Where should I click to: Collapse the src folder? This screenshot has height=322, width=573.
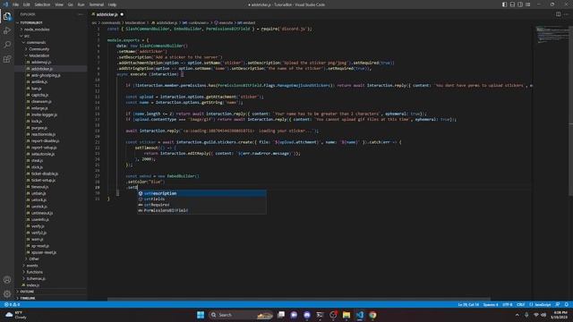[x=27, y=36]
